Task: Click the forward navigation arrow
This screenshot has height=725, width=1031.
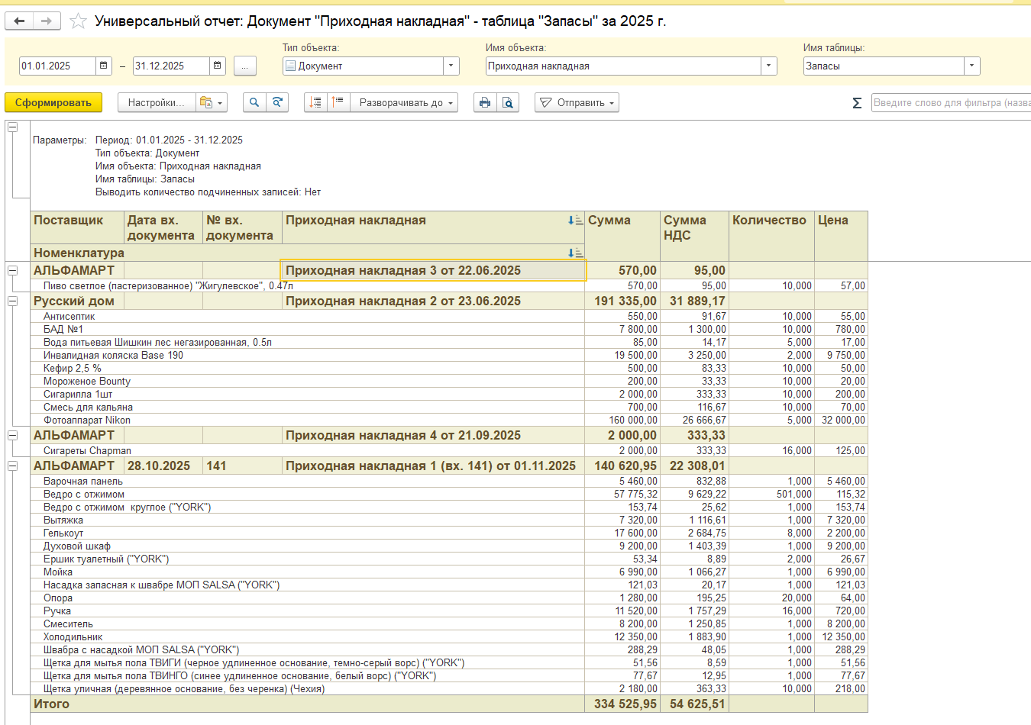Action: point(46,21)
